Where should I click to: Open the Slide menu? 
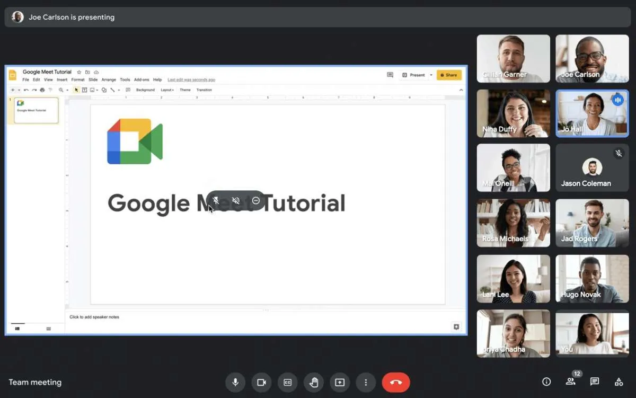[93, 78]
